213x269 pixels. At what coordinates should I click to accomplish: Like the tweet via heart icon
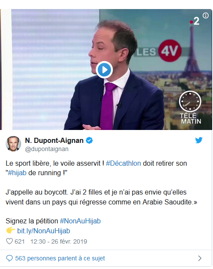[x=9, y=241]
